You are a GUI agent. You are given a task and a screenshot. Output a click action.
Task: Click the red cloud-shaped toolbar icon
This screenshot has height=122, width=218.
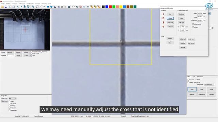(80, 7)
